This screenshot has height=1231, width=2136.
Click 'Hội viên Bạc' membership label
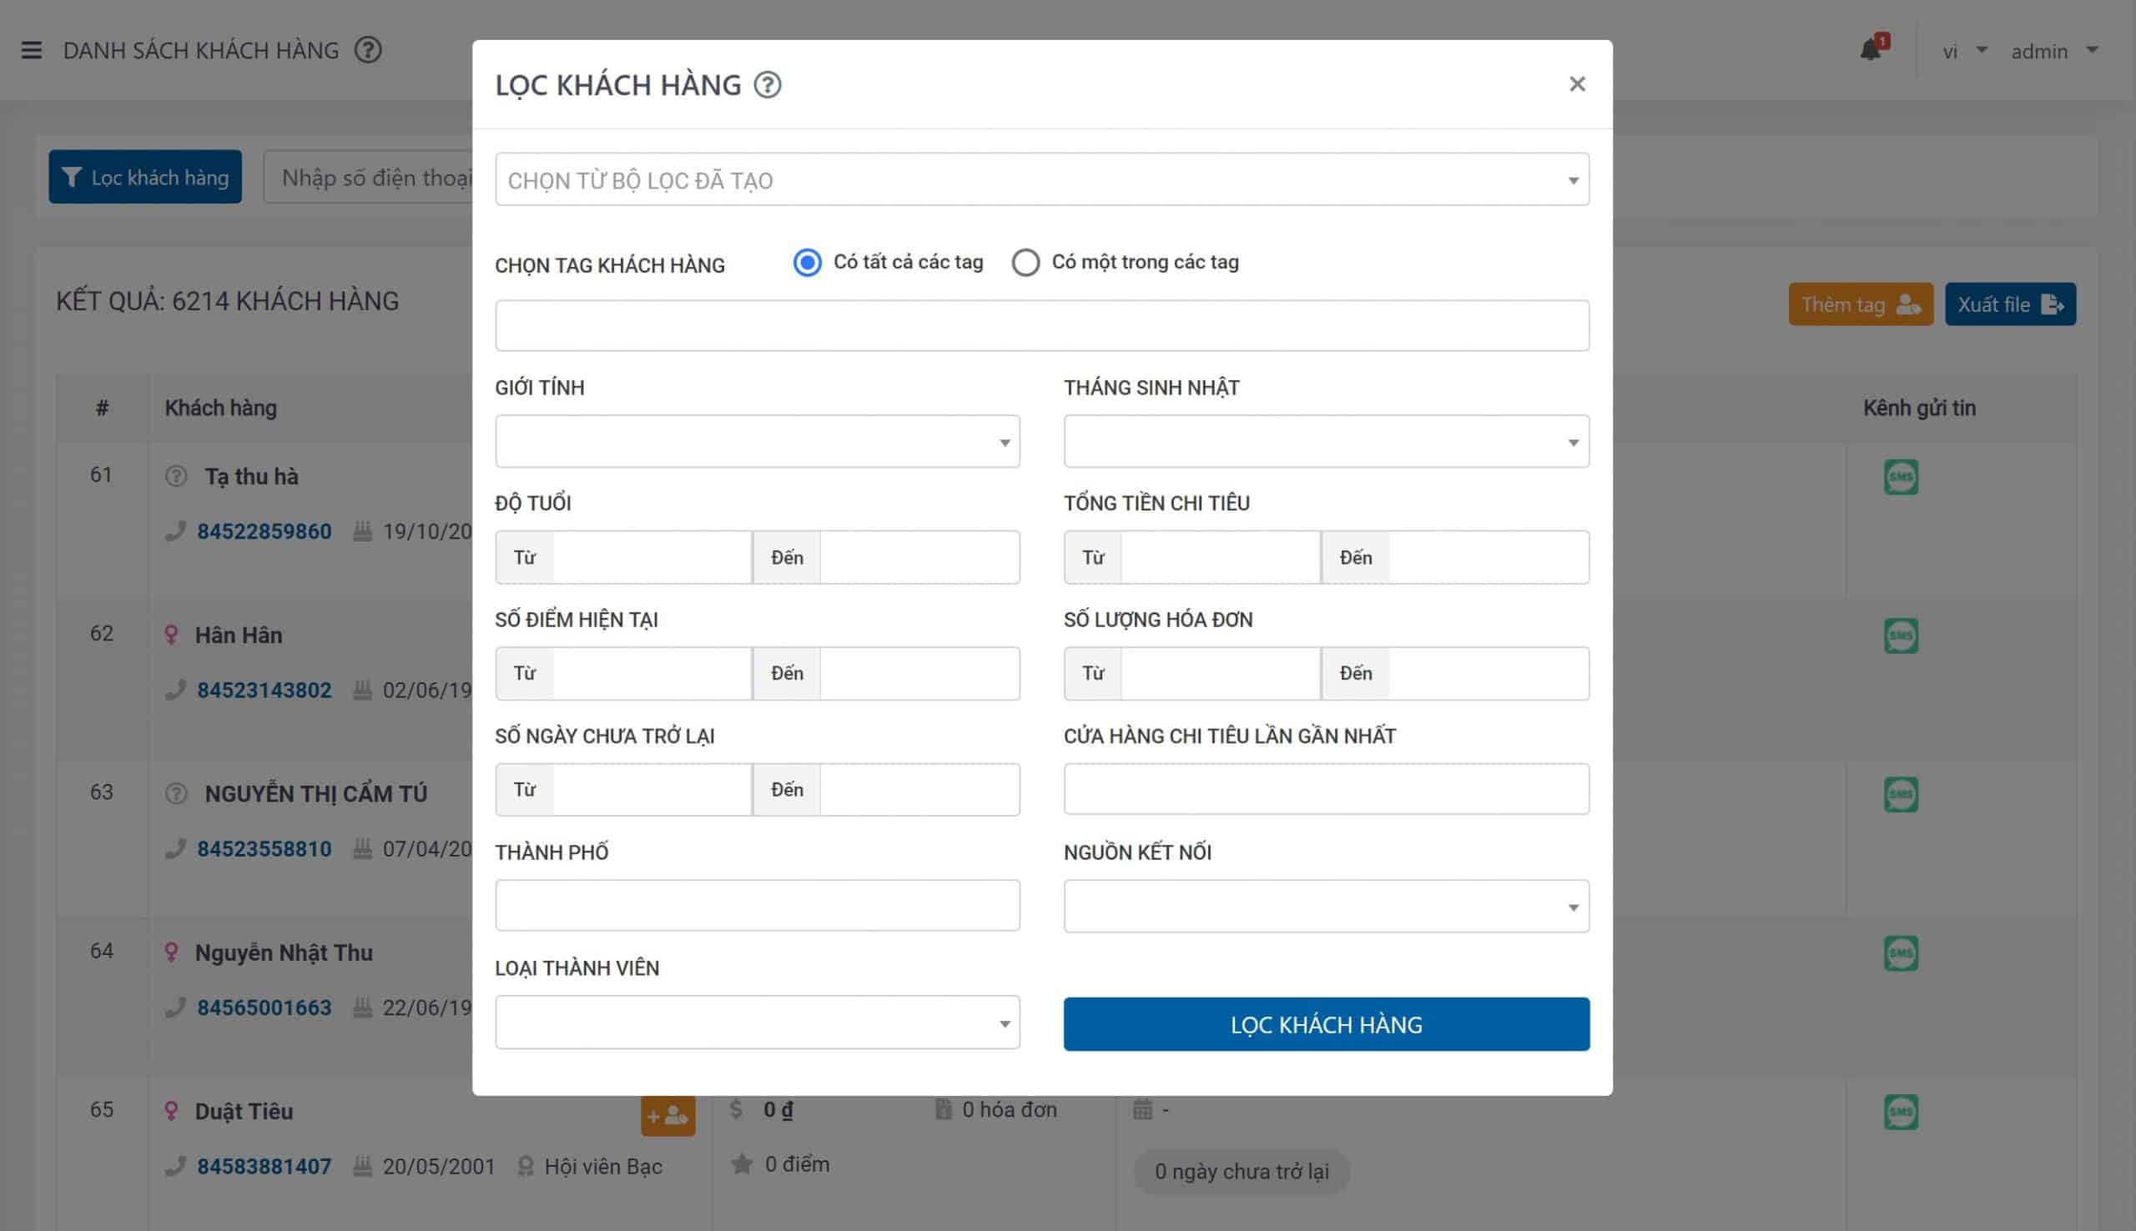click(x=603, y=1167)
